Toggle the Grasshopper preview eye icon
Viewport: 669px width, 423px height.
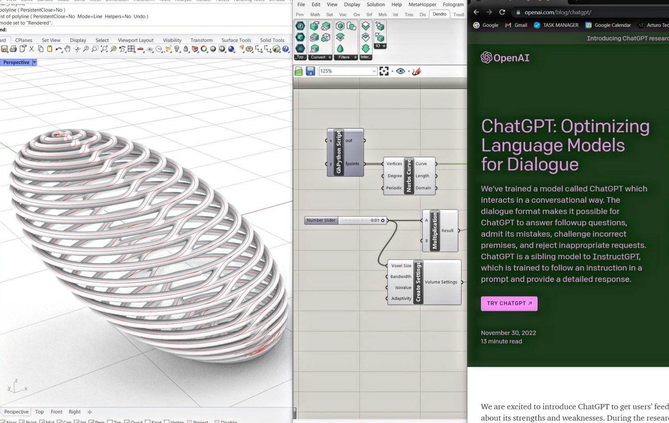click(401, 71)
